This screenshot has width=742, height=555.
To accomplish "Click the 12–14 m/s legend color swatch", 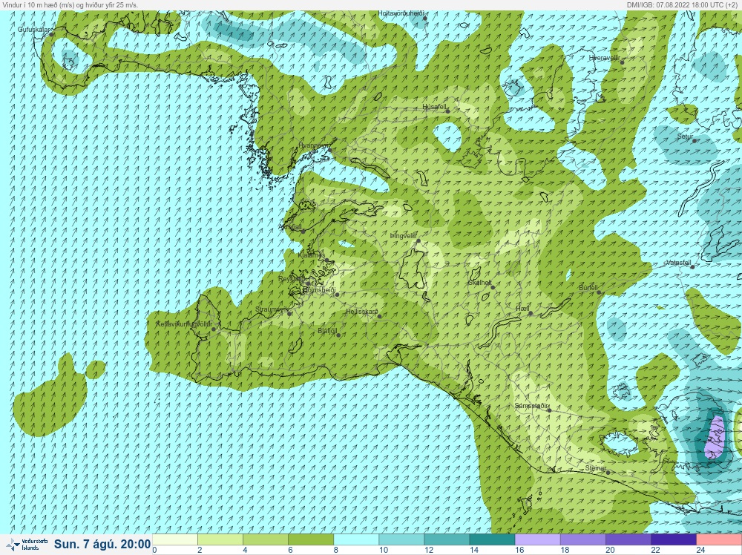I will [x=447, y=539].
